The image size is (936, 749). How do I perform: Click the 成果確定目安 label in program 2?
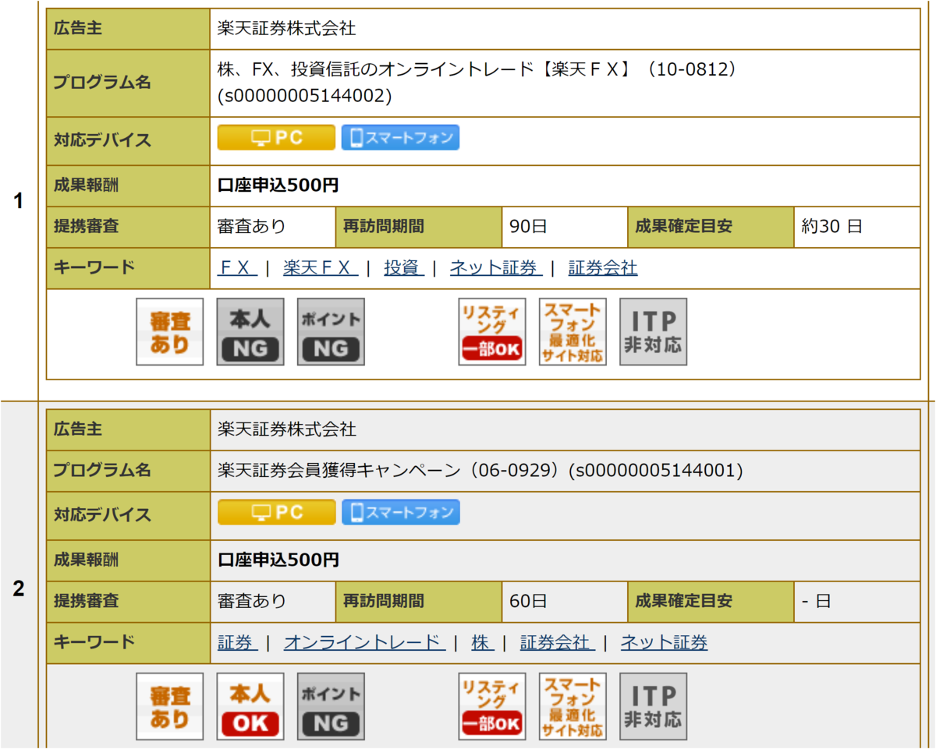[x=684, y=602]
